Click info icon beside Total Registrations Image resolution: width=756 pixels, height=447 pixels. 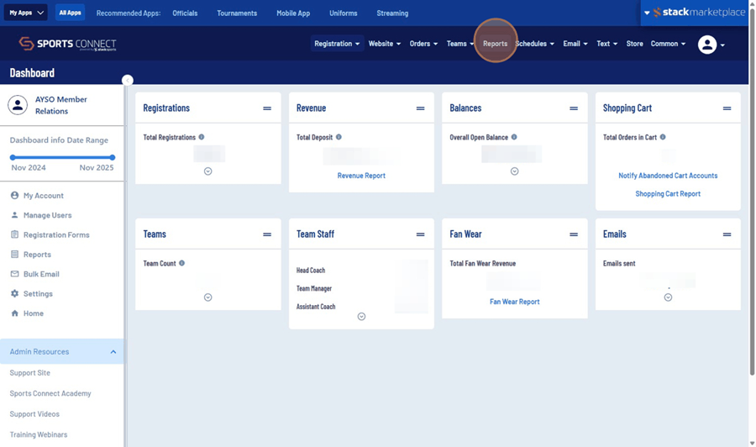[202, 137]
